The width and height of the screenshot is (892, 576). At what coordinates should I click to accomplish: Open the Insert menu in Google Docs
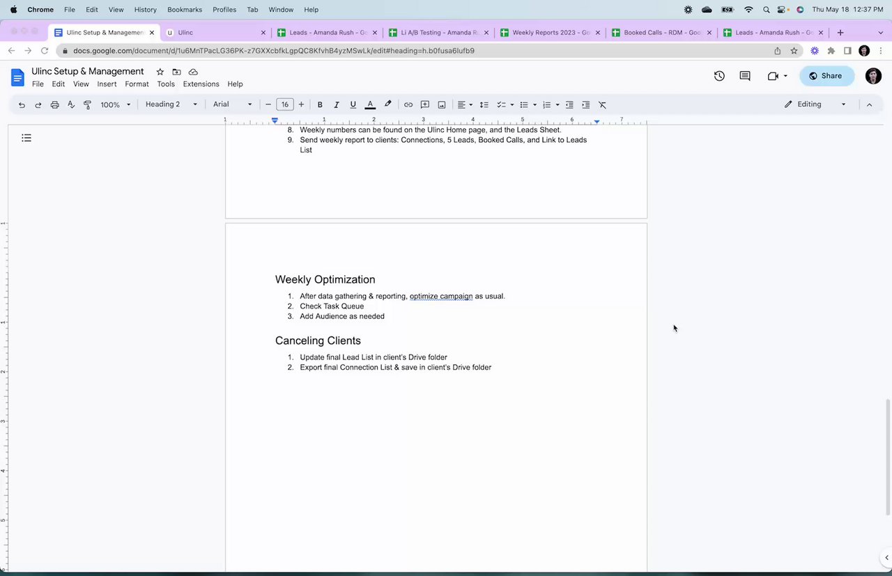click(107, 84)
